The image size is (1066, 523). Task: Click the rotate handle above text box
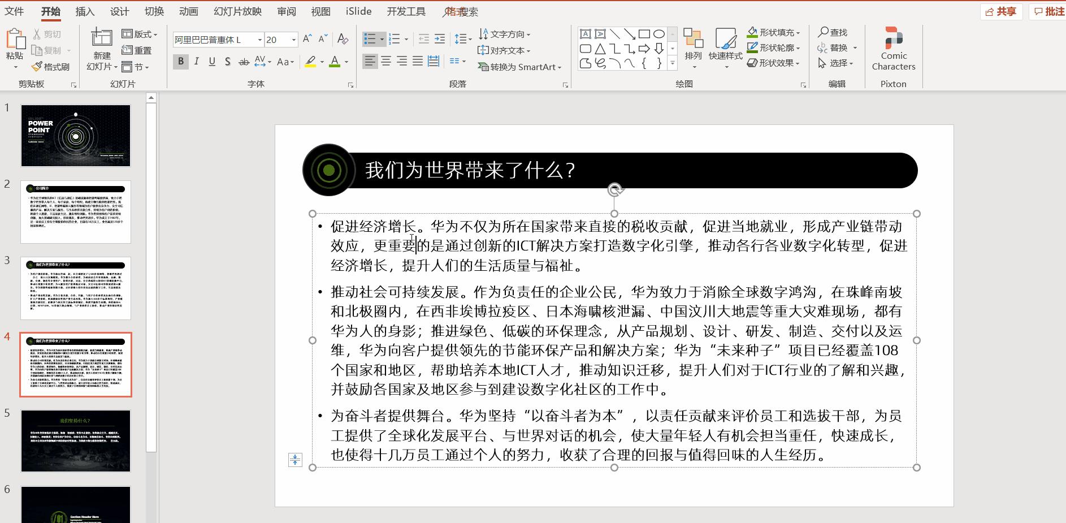tap(615, 190)
